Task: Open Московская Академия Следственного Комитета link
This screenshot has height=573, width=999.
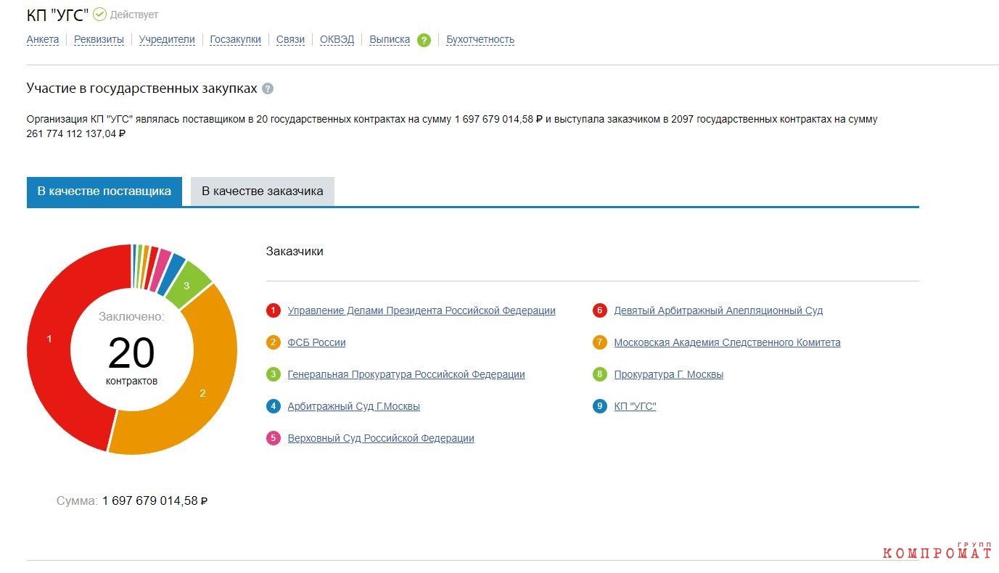Action: coord(727,342)
